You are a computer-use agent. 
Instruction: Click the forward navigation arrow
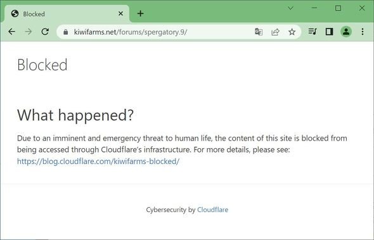pos(29,32)
